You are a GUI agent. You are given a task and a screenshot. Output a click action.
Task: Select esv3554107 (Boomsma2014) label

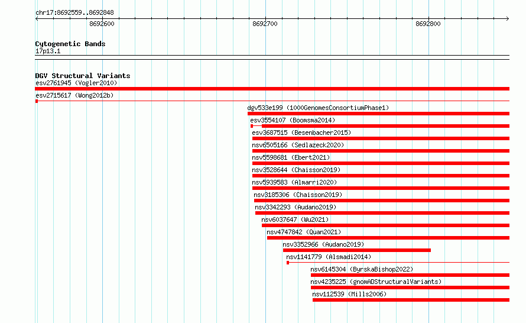(293, 120)
